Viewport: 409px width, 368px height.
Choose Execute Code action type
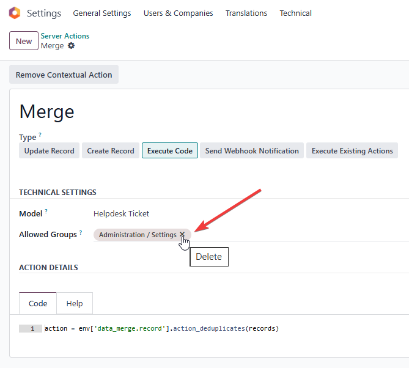pos(169,151)
